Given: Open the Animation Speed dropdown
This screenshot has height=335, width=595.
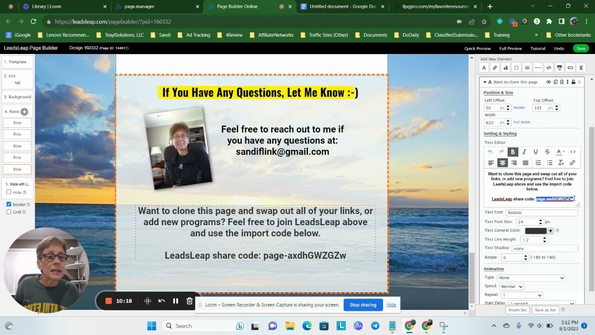Looking at the screenshot, I should (x=511, y=287).
